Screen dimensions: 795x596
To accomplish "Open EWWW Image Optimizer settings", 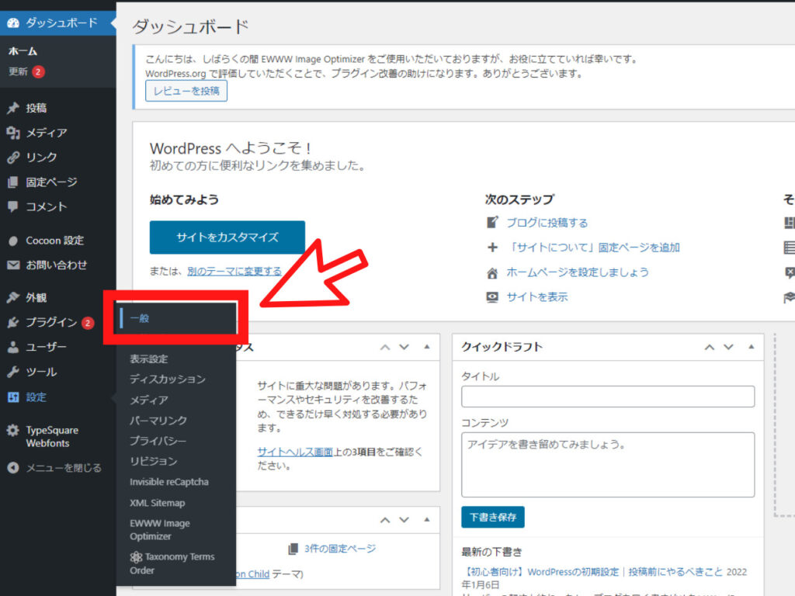I will click(x=160, y=529).
